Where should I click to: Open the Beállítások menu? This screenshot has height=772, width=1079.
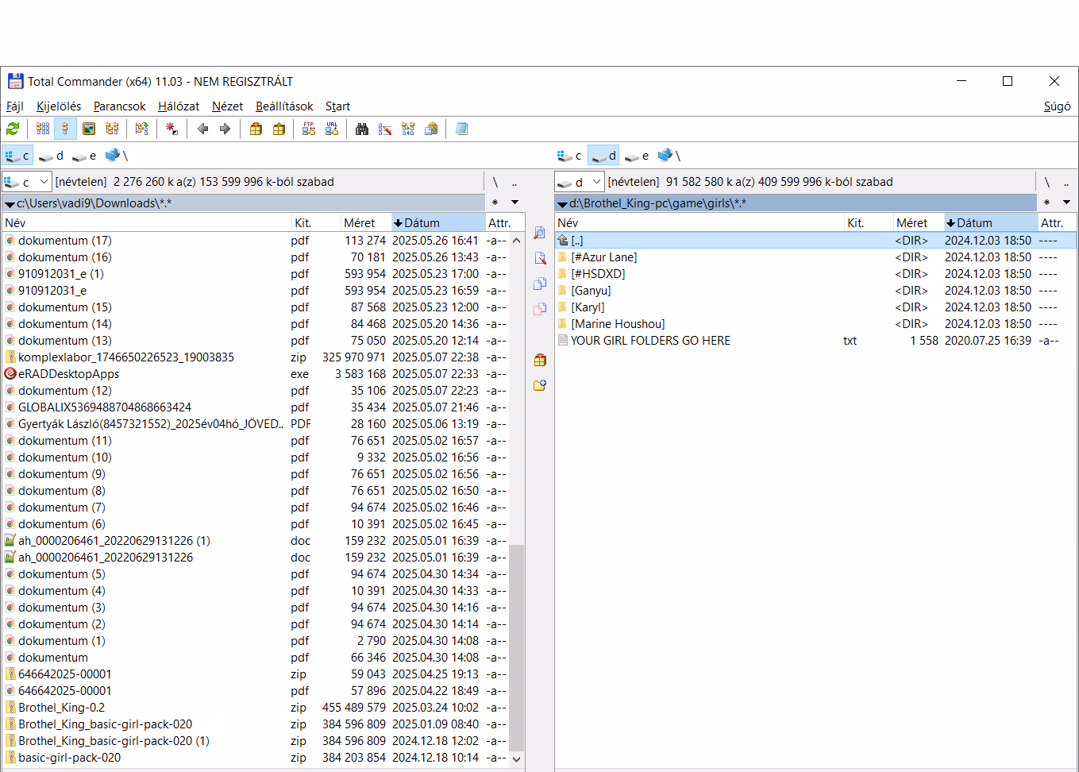[x=284, y=106]
